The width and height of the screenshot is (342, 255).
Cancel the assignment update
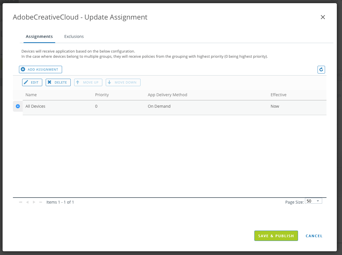pos(314,236)
